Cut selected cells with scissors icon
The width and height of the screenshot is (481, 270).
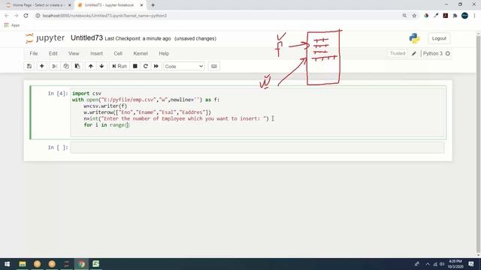click(x=55, y=66)
